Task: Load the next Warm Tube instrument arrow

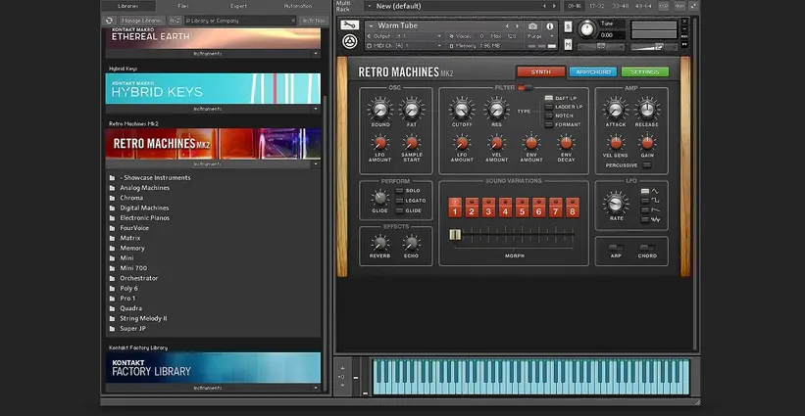Action: tap(517, 26)
